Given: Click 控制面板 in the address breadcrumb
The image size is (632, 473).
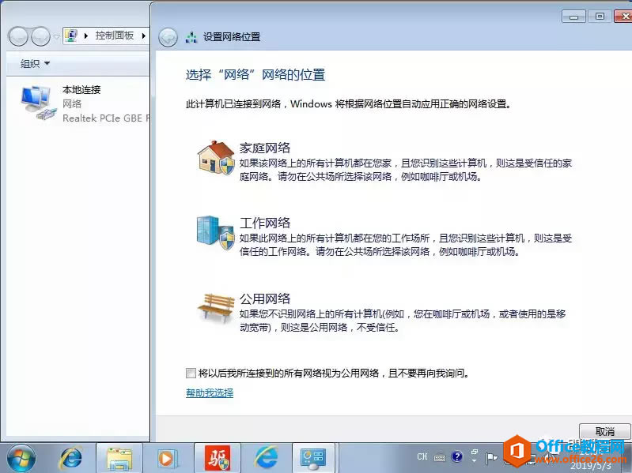Looking at the screenshot, I should (115, 36).
